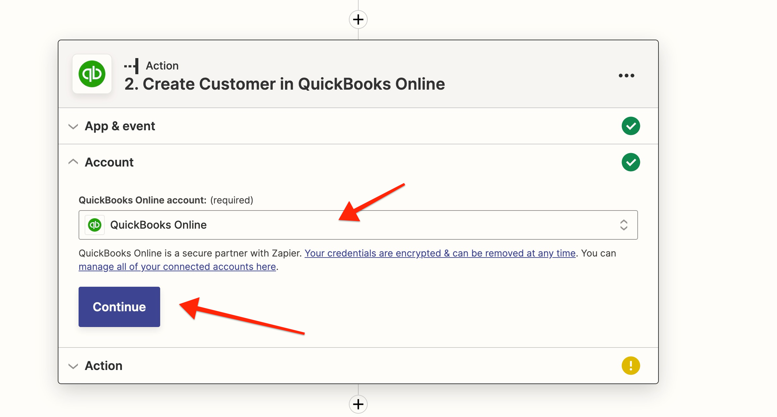Click the up-down arrows in account selector
777x417 pixels.
[624, 225]
